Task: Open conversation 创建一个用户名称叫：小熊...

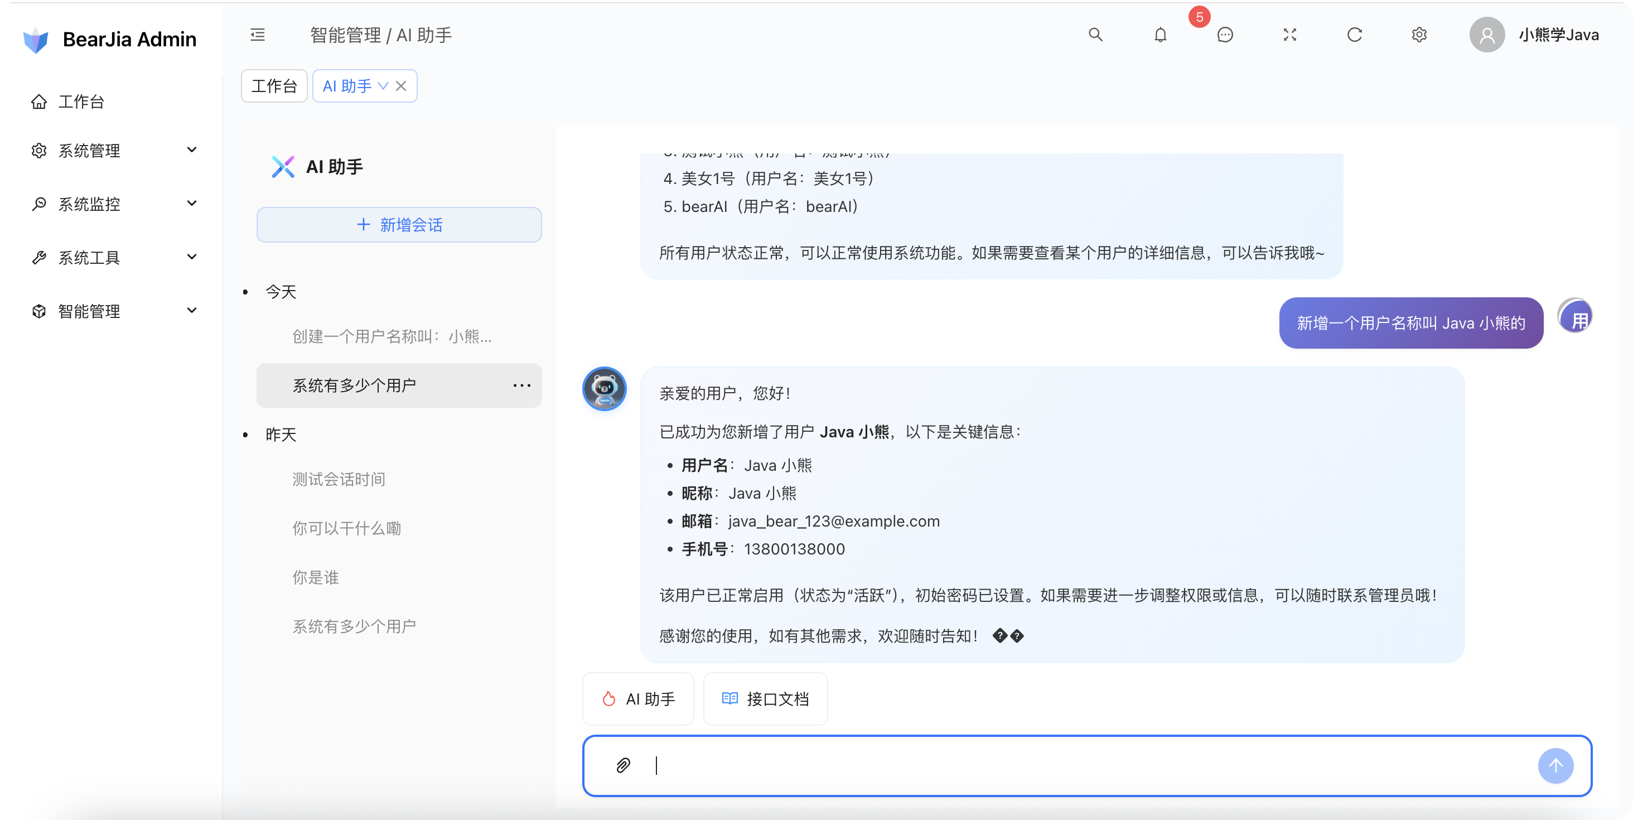Action: 399,336
